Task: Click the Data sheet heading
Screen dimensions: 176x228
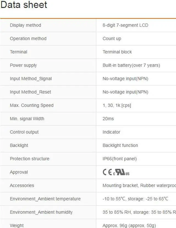Action: tap(24, 5)
